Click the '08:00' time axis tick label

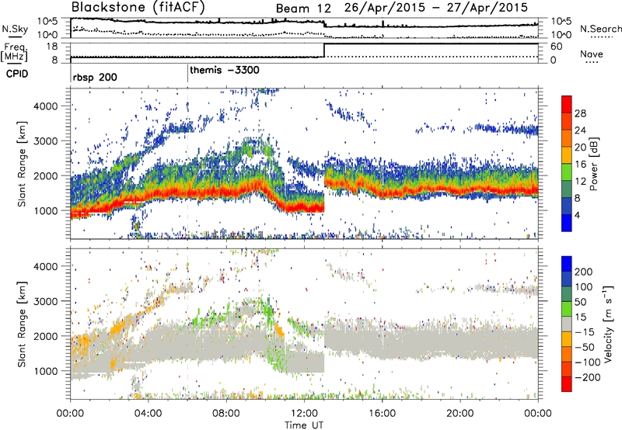pyautogui.click(x=226, y=414)
